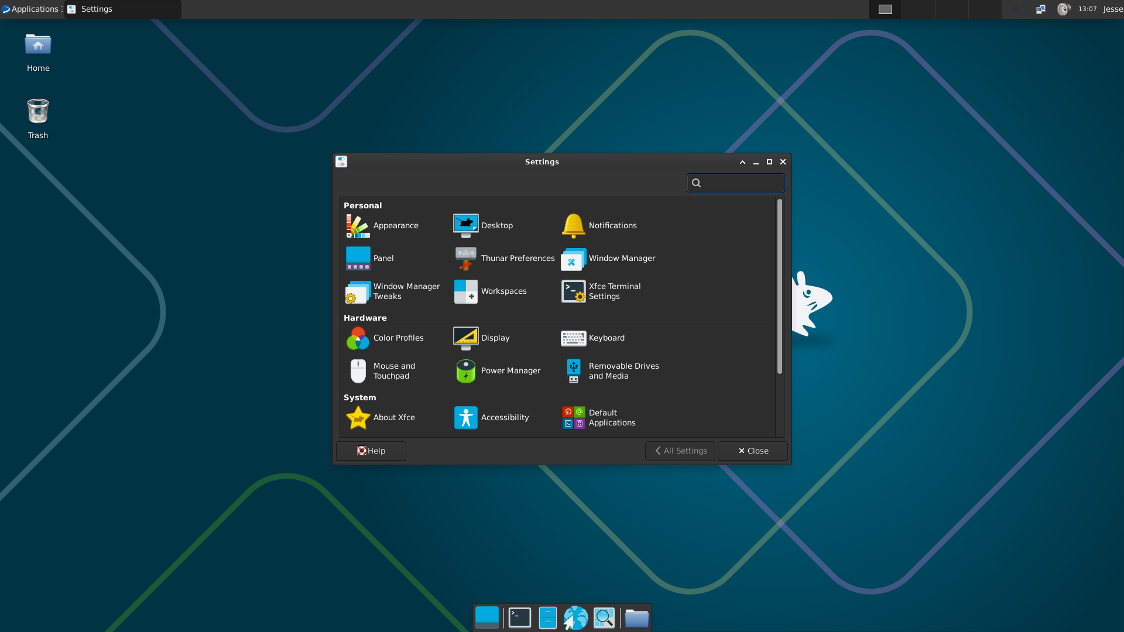Image resolution: width=1124 pixels, height=632 pixels.
Task: Focus the settings search field
Action: click(x=736, y=183)
